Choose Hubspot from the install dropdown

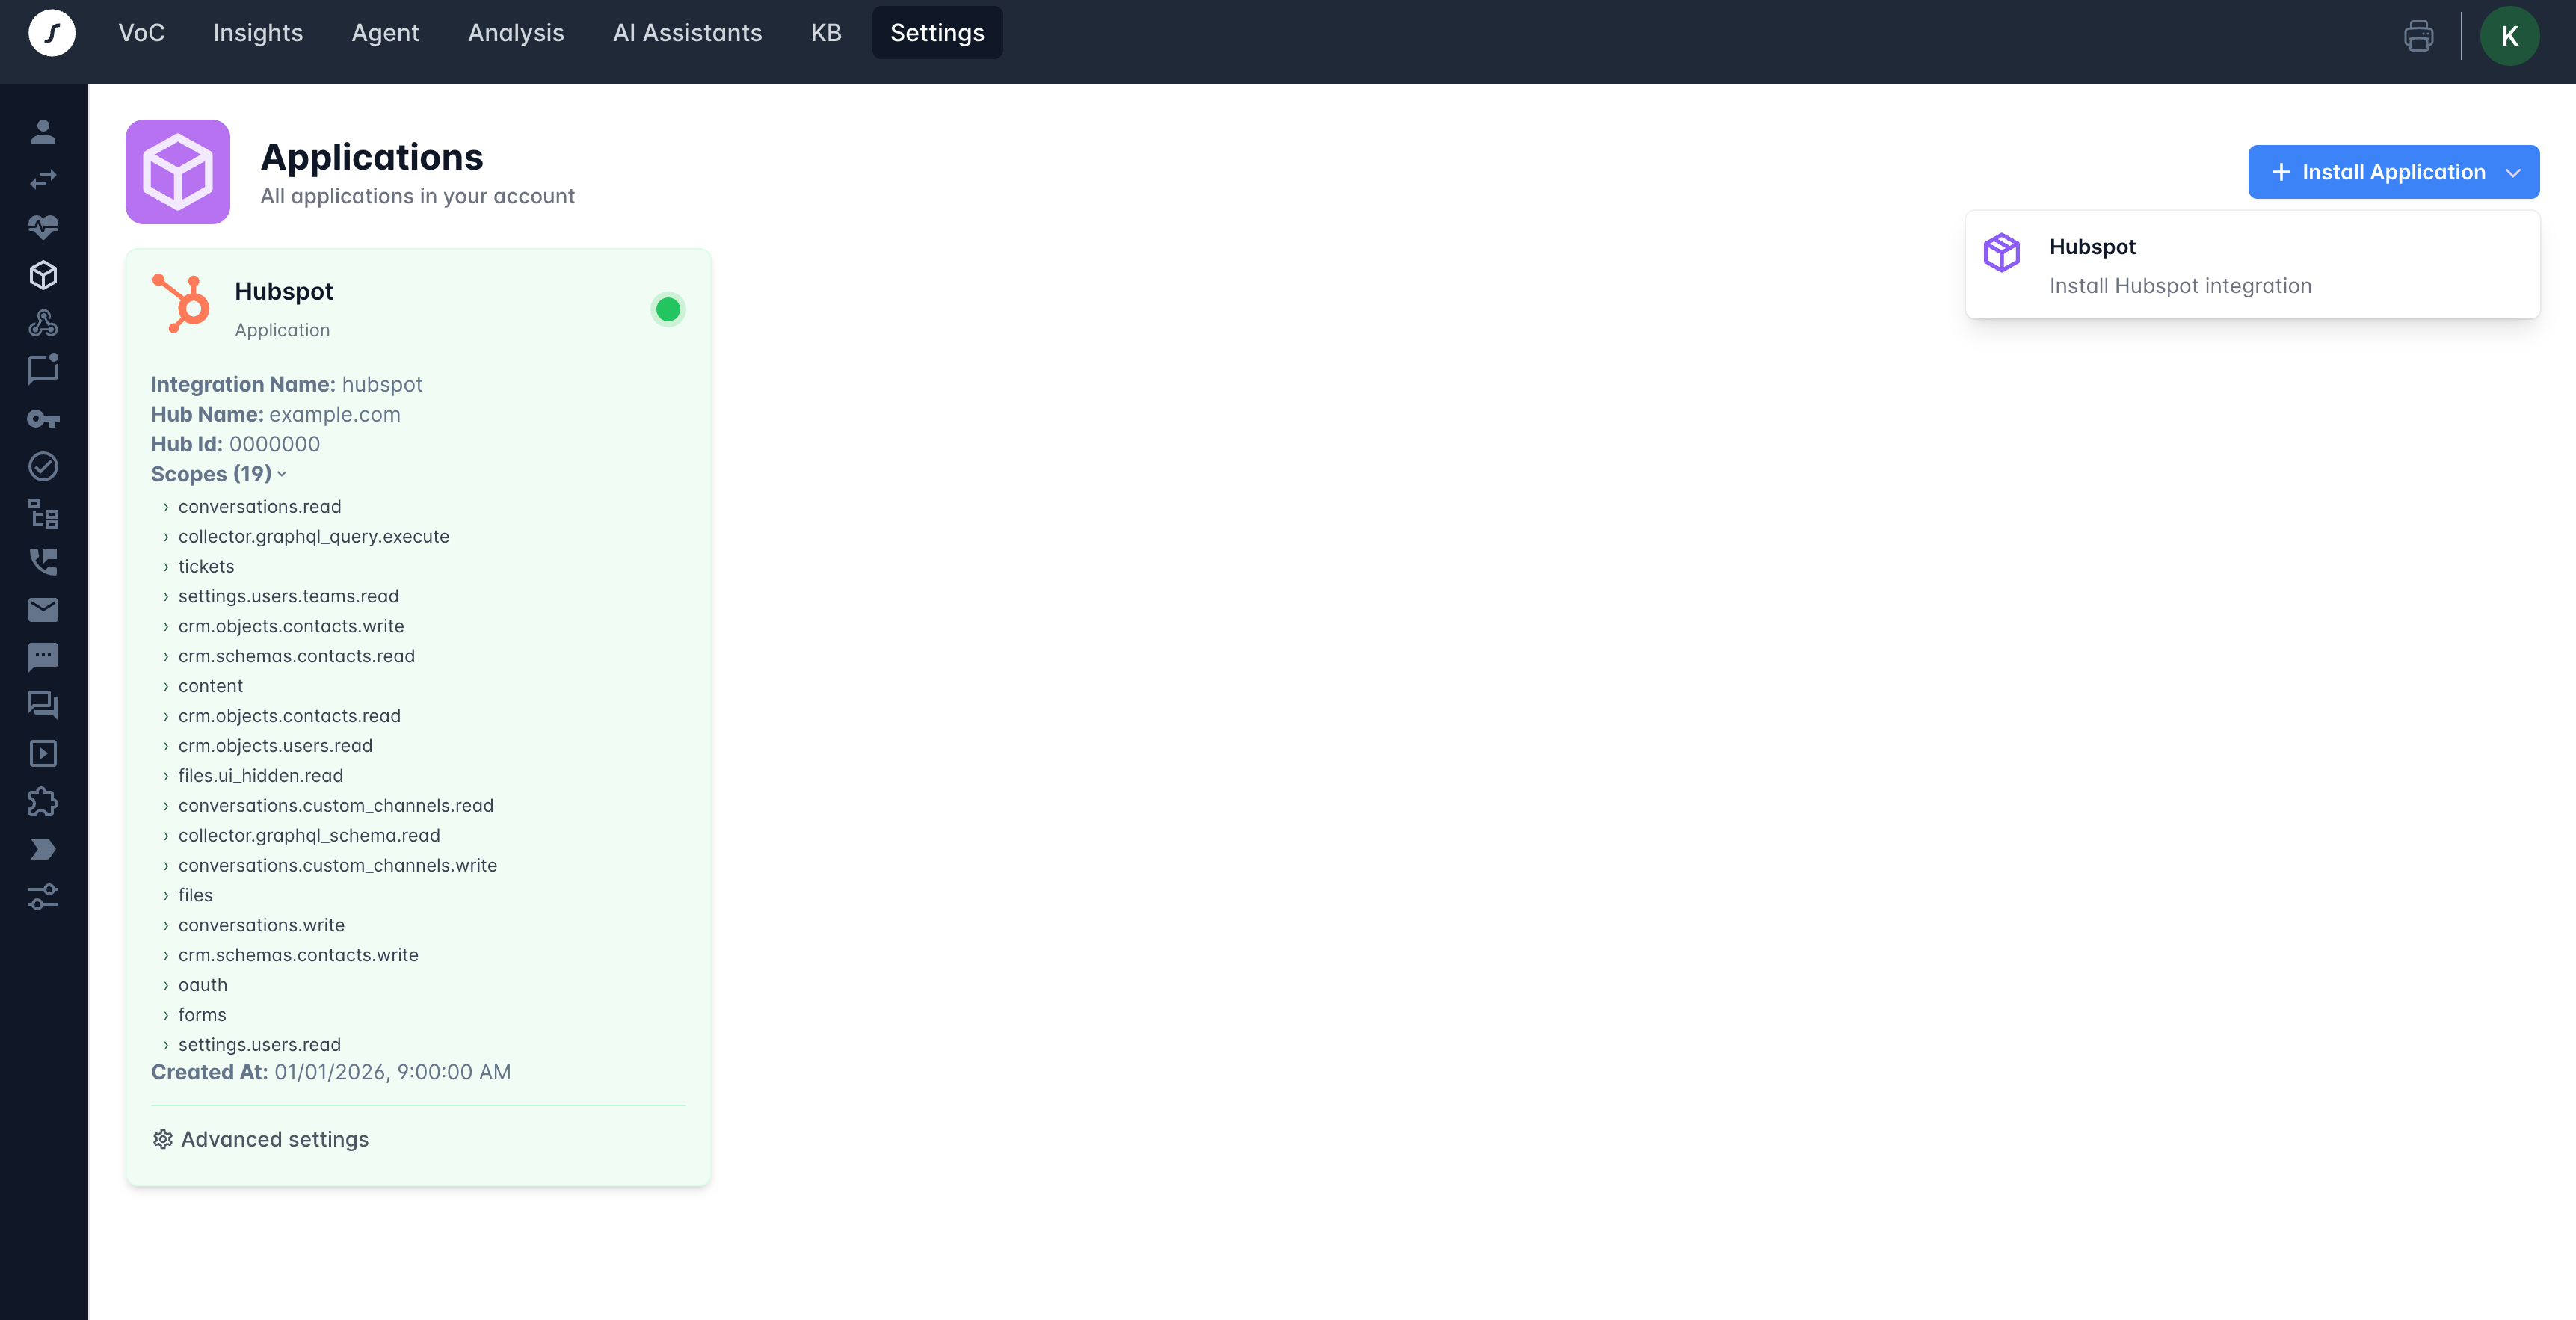(x=2252, y=265)
